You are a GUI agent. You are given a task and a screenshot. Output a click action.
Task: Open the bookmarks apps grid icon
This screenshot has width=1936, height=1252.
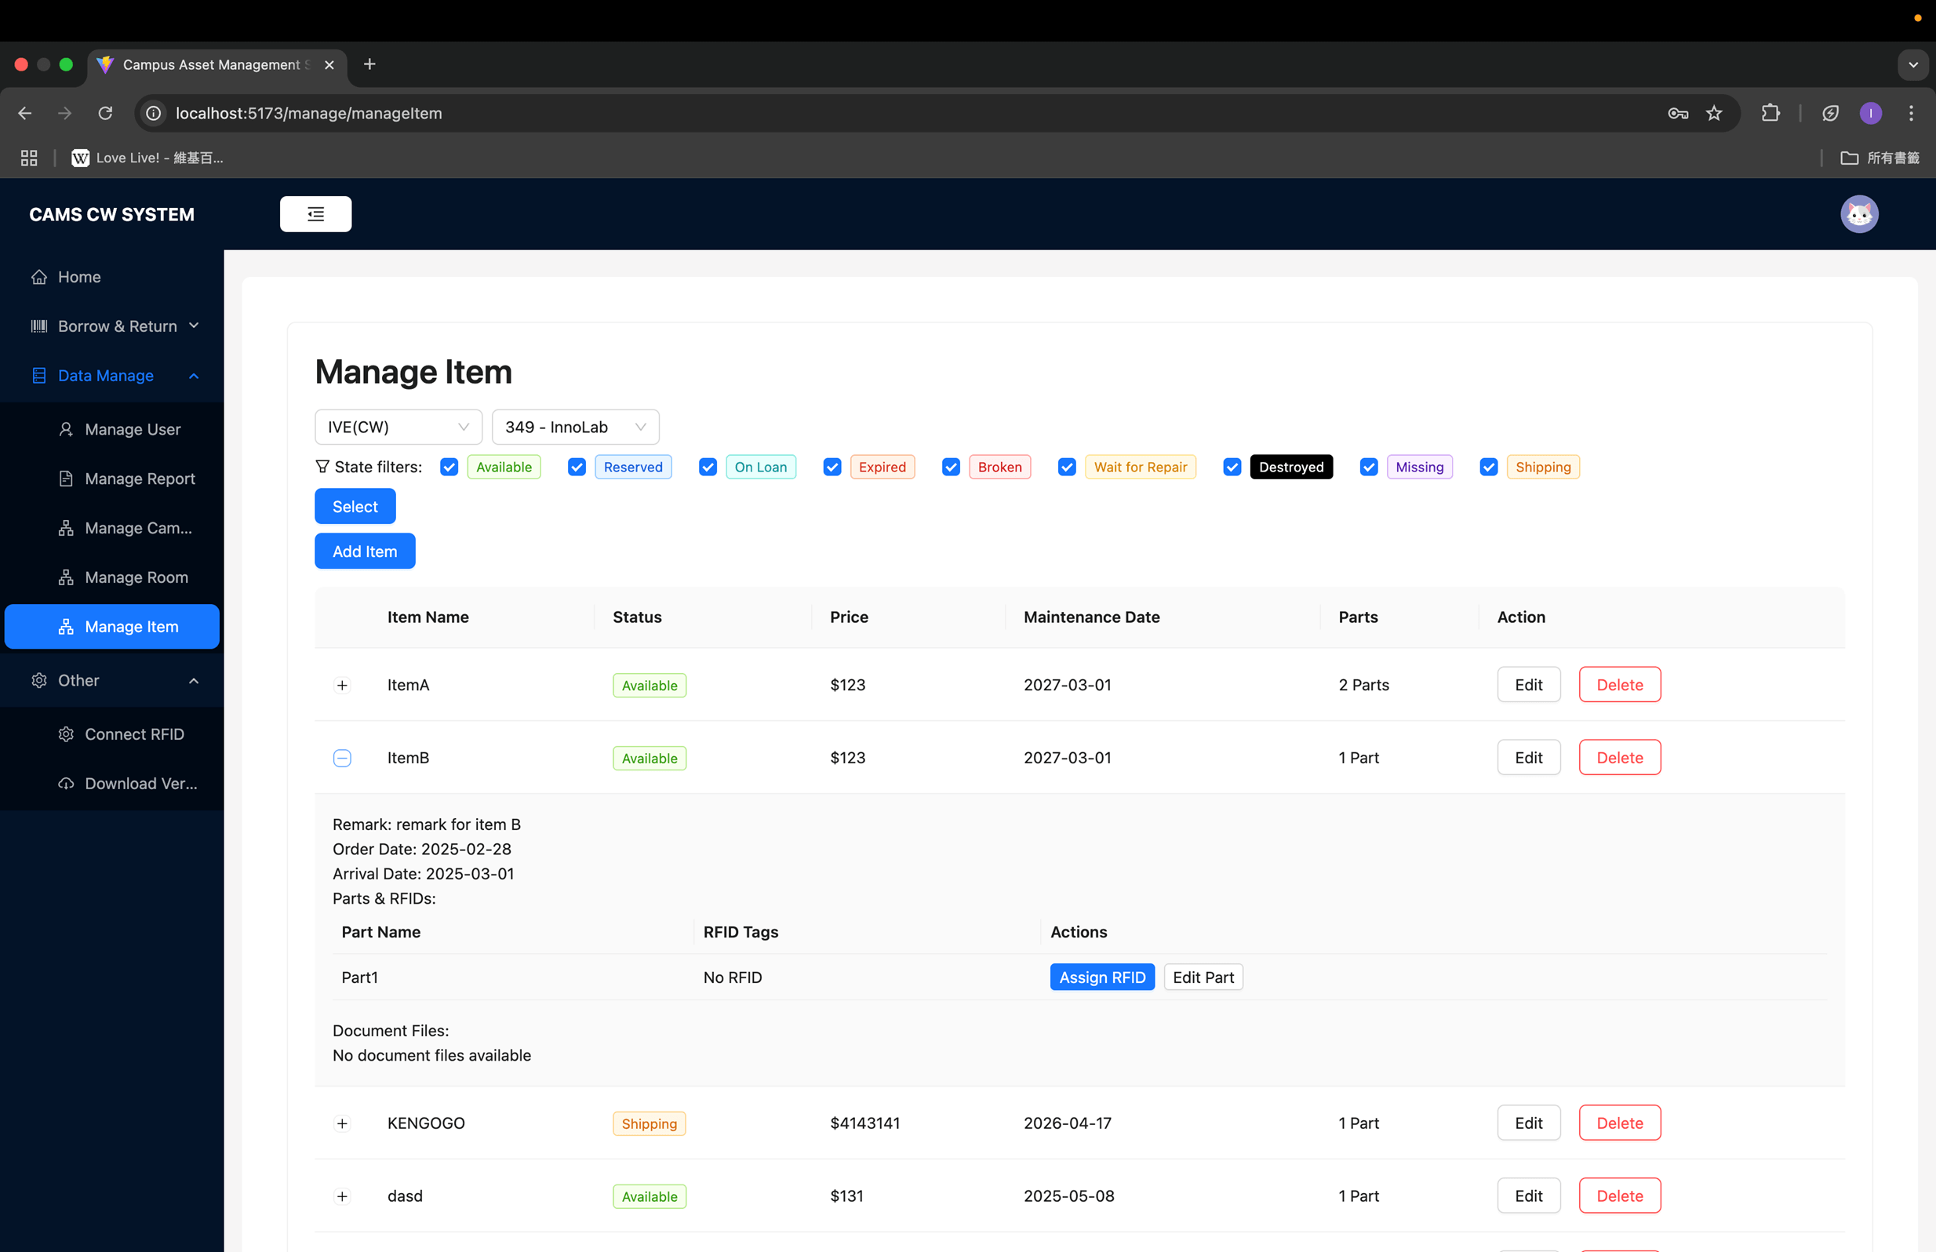tap(29, 158)
